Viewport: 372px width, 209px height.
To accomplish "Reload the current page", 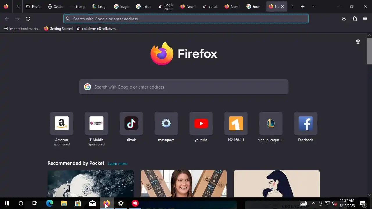I will click(28, 19).
